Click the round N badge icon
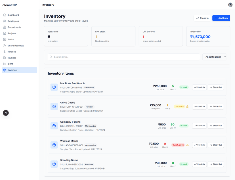Screen dimensions: 235x180 (6, 113)
